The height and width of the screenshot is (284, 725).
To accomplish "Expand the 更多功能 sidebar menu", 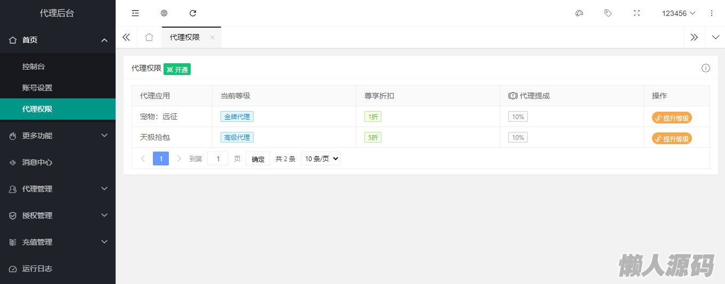I will (58, 136).
